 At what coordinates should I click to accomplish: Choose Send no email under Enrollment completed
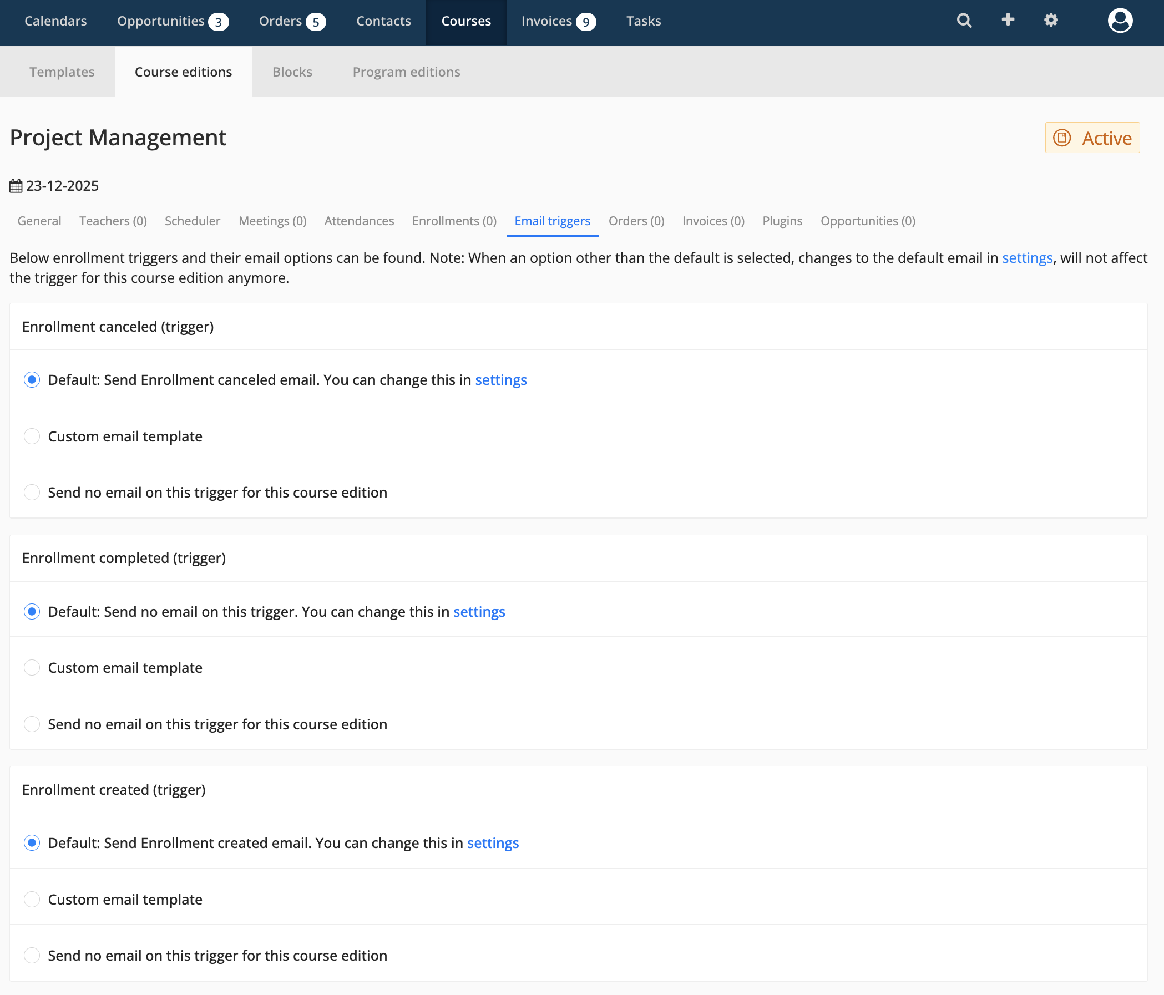point(32,724)
